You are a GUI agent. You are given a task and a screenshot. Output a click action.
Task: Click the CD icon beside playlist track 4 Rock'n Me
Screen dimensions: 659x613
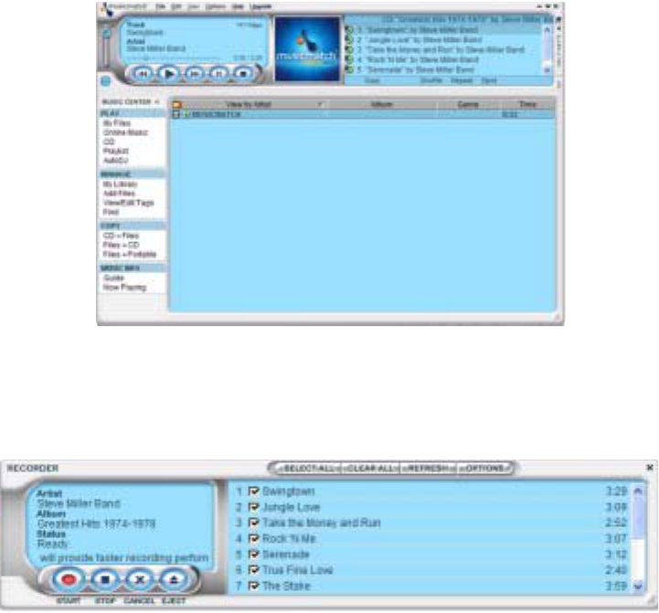point(349,59)
